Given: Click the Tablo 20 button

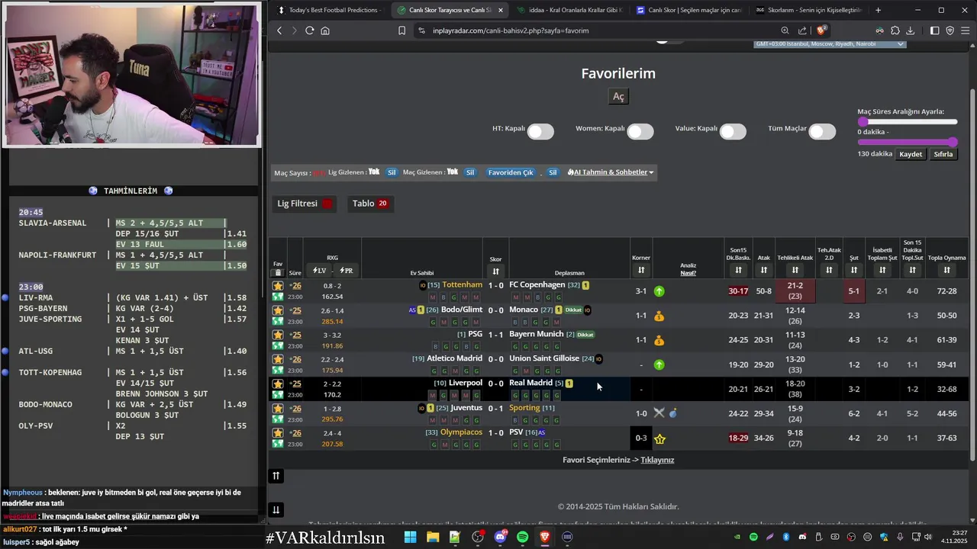Looking at the screenshot, I should pos(370,204).
